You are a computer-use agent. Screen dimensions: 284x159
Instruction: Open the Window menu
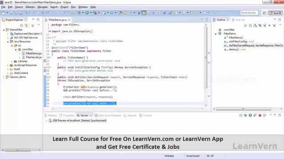83,7
